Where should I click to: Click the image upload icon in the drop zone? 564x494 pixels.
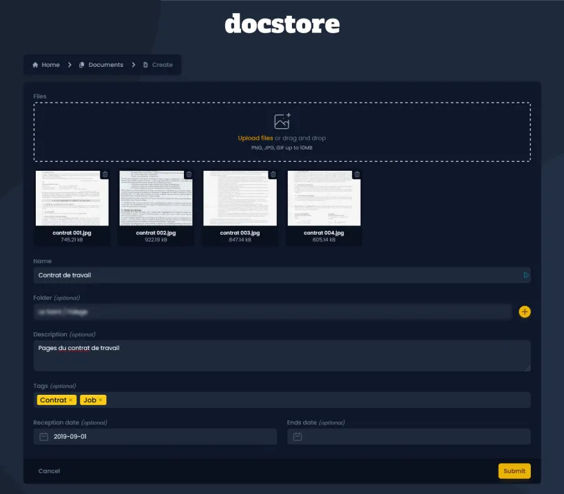point(281,120)
